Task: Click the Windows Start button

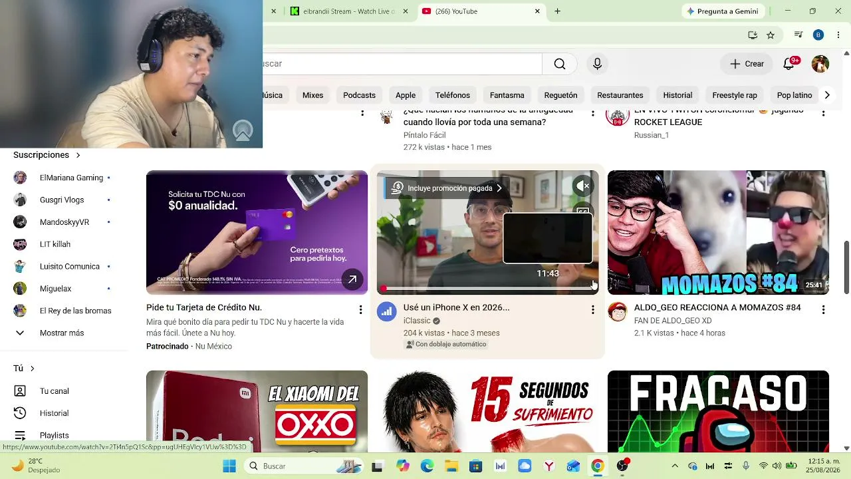Action: [229, 466]
